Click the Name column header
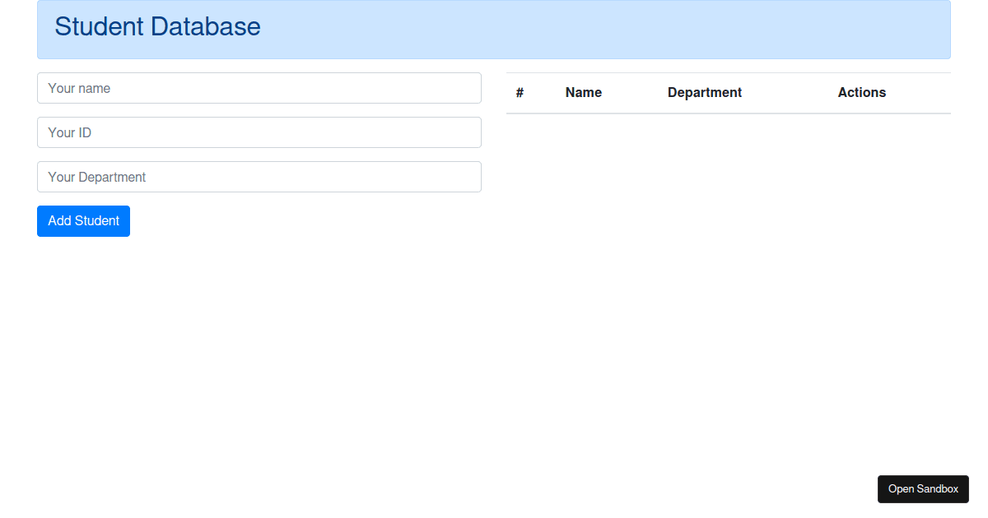 tap(583, 92)
